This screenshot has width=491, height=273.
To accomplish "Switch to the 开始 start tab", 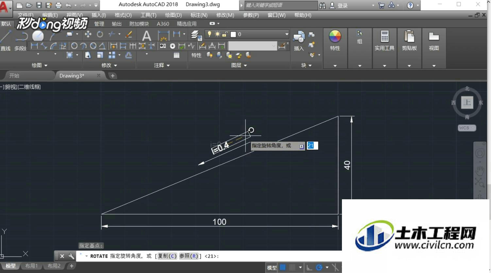I will click(14, 76).
